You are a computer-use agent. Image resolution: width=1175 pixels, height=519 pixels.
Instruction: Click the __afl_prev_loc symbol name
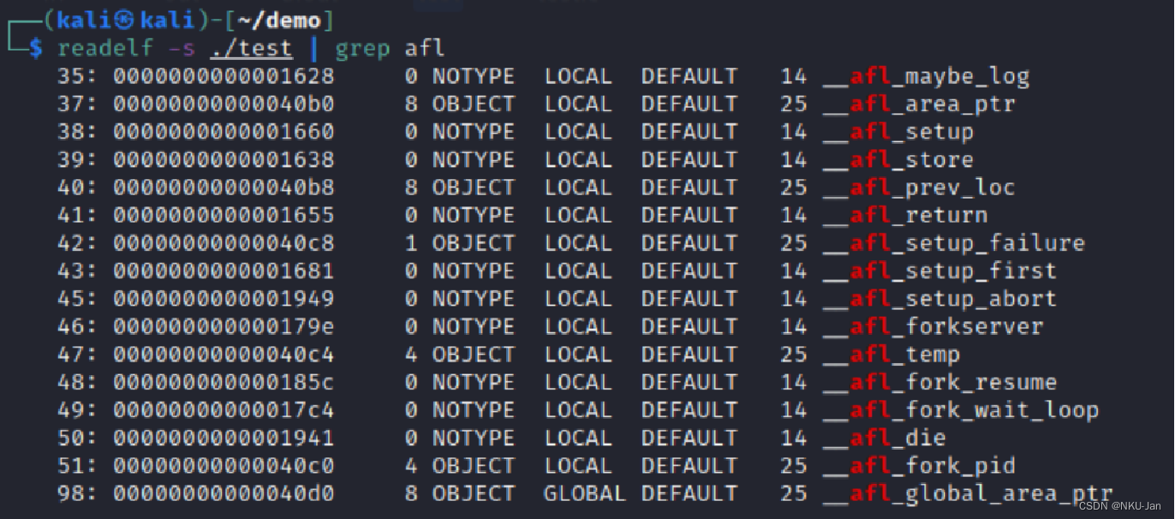pyautogui.click(x=919, y=188)
